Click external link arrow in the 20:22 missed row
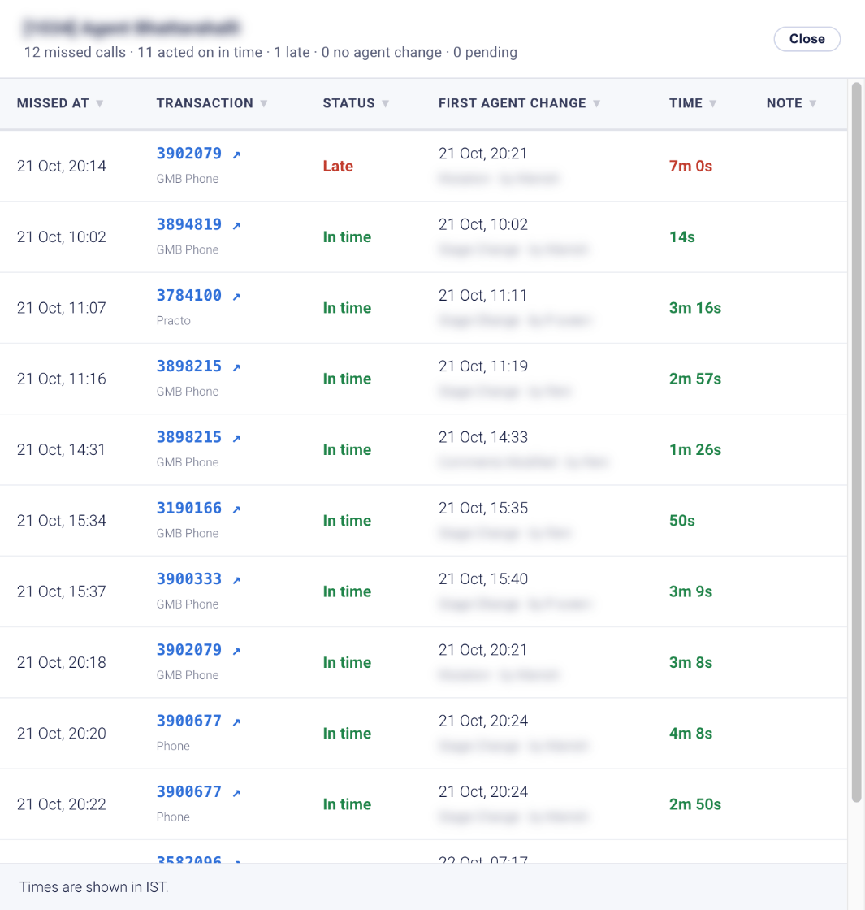The height and width of the screenshot is (910, 865). 236,793
